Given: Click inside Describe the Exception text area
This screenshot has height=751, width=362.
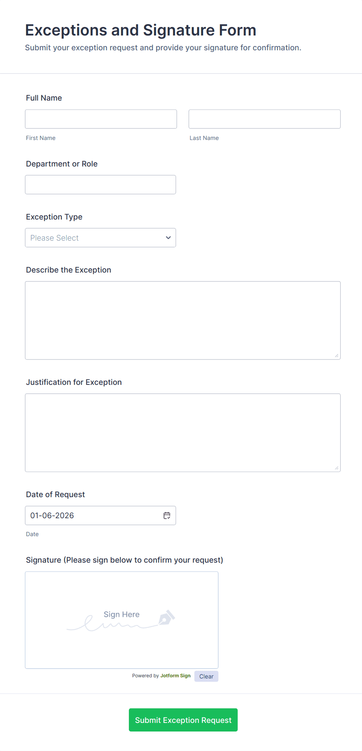Looking at the screenshot, I should point(183,320).
